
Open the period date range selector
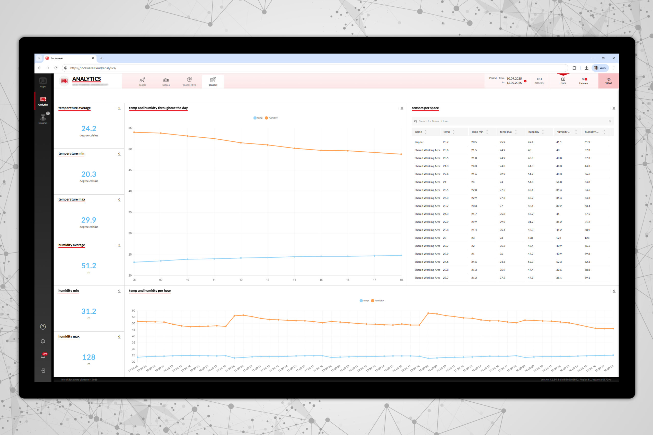[x=514, y=81]
